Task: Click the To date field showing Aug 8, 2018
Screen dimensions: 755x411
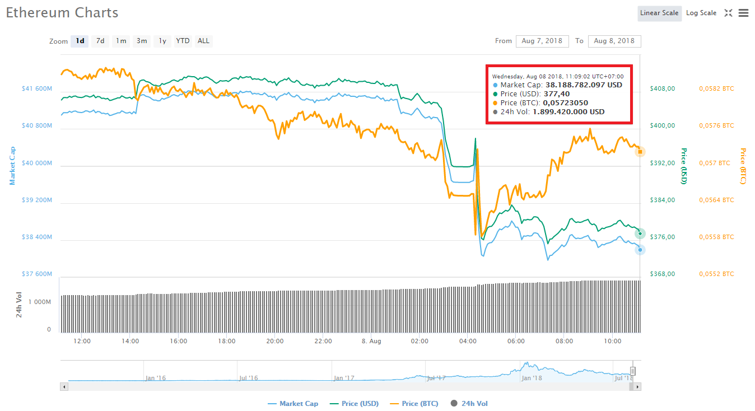Action: [614, 41]
